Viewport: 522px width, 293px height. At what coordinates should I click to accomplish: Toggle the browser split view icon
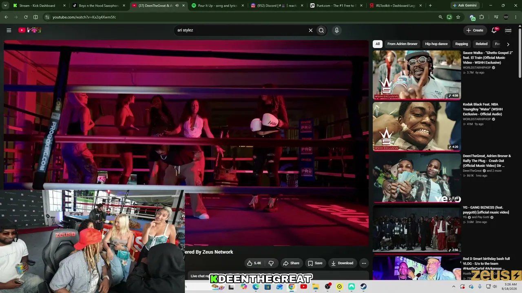point(35,17)
